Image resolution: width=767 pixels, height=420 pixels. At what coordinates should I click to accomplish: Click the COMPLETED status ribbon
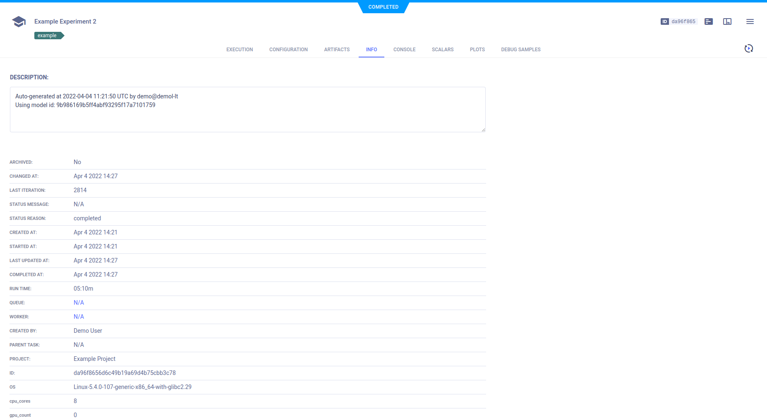[x=383, y=7]
